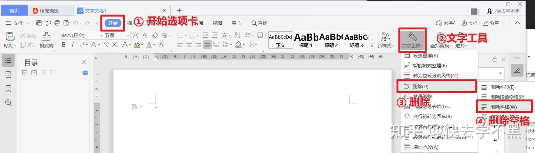This screenshot has height=153, width=535.
Task: Toggle Subscript formatting
Action: pyautogui.click(x=115, y=45)
